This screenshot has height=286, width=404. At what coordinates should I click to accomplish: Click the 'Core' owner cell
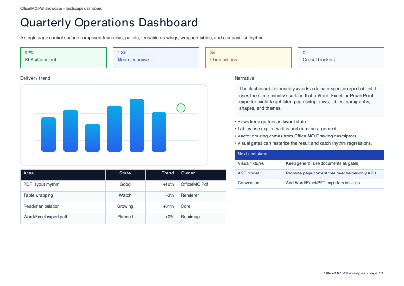point(202,208)
